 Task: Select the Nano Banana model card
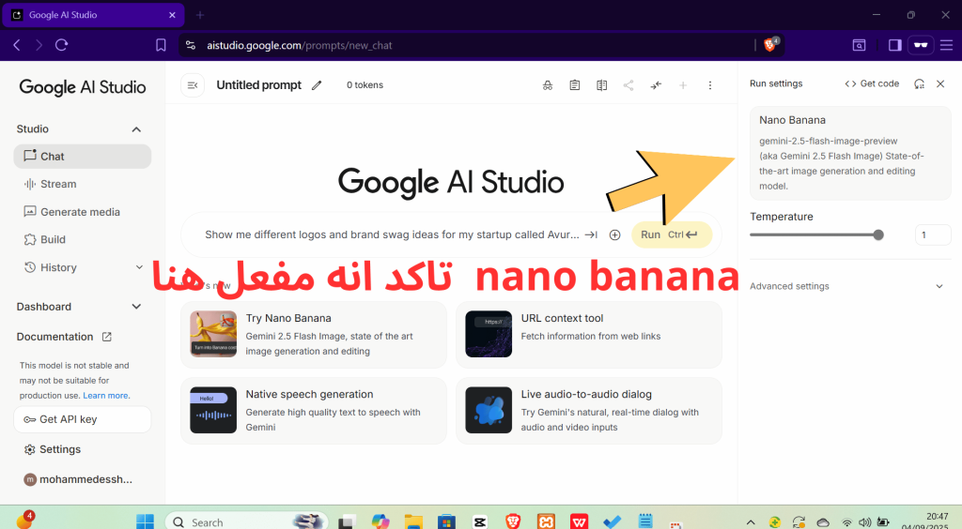850,153
